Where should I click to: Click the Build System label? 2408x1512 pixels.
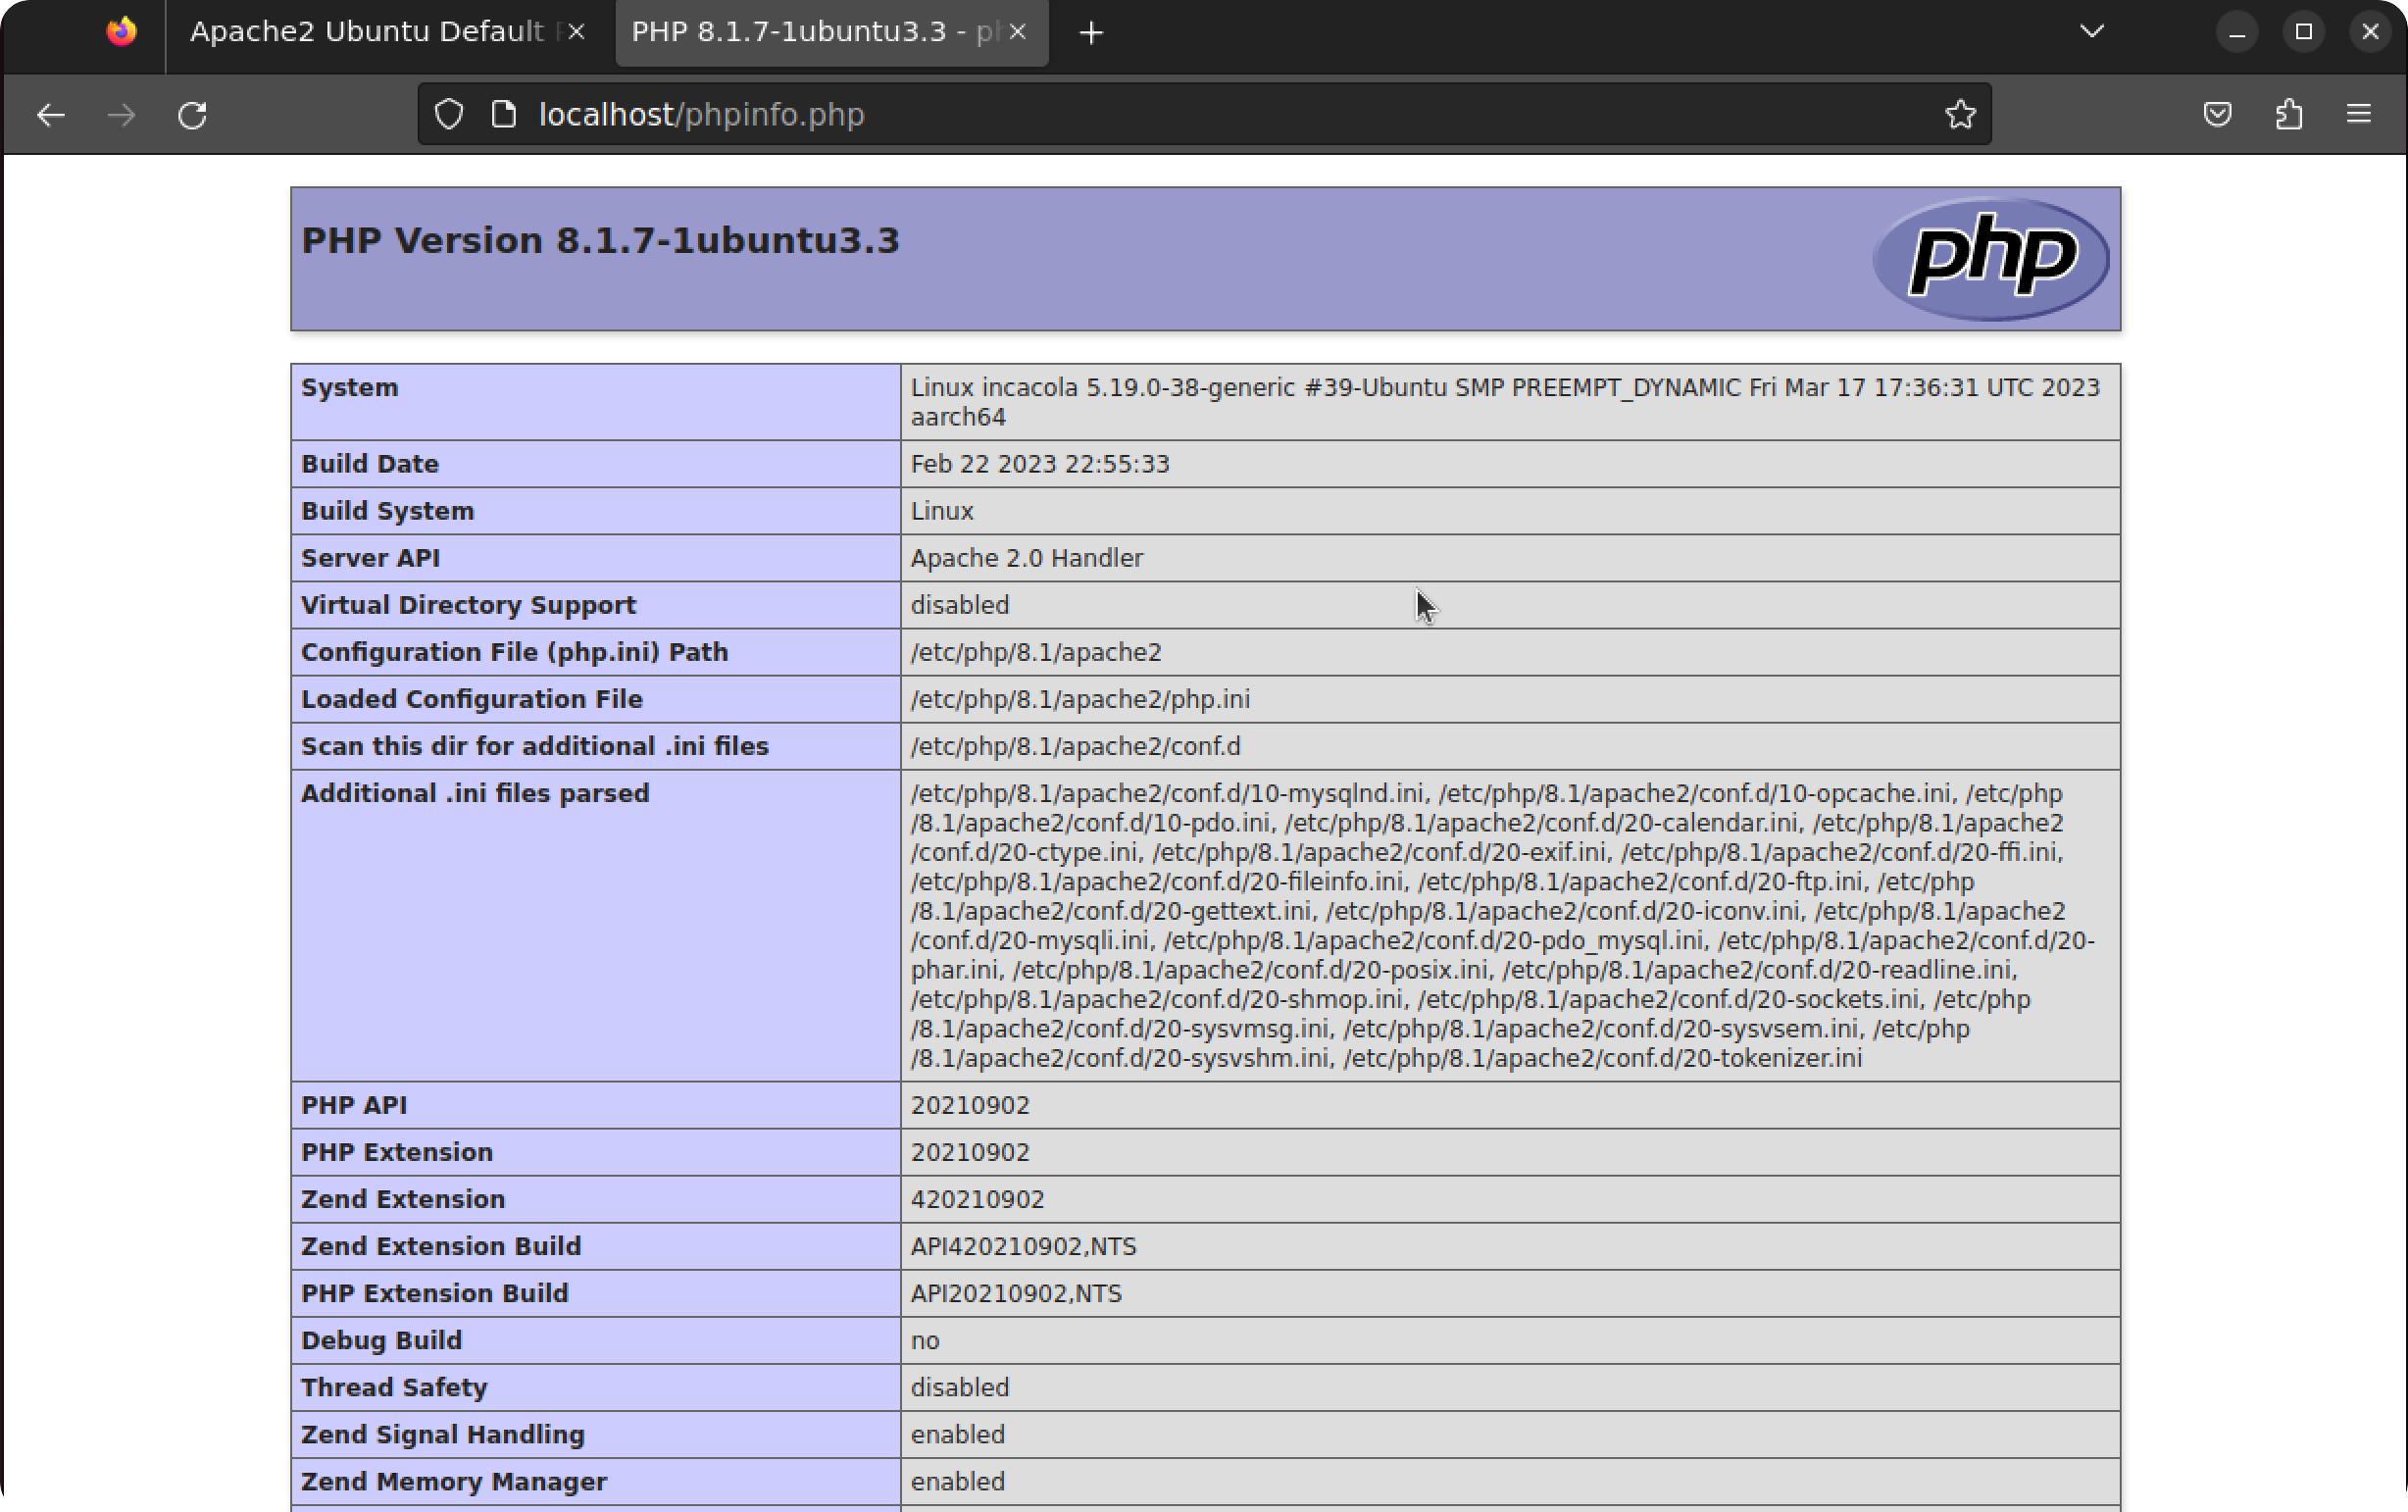coord(388,511)
